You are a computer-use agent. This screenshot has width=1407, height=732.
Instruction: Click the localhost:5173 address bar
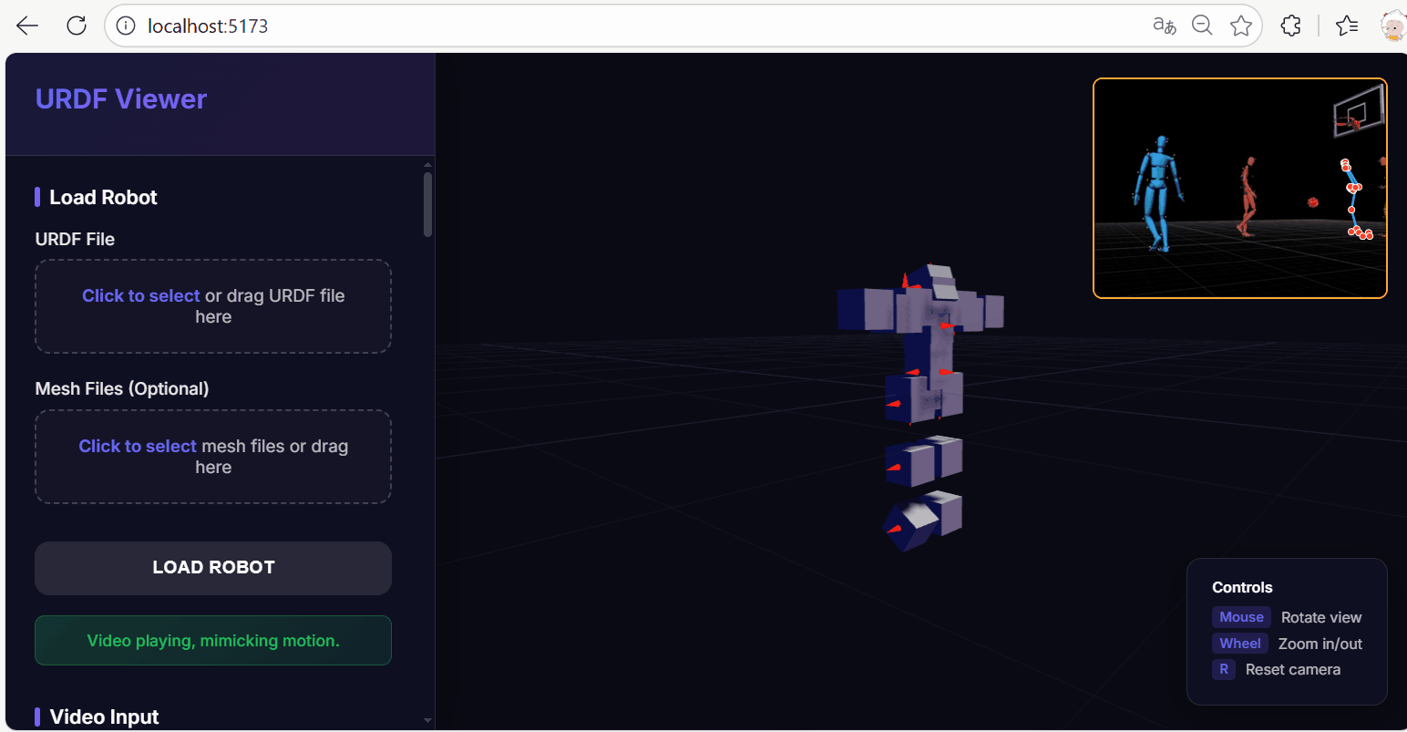pyautogui.click(x=683, y=26)
